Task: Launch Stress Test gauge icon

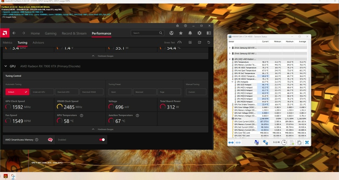Action: (179, 42)
